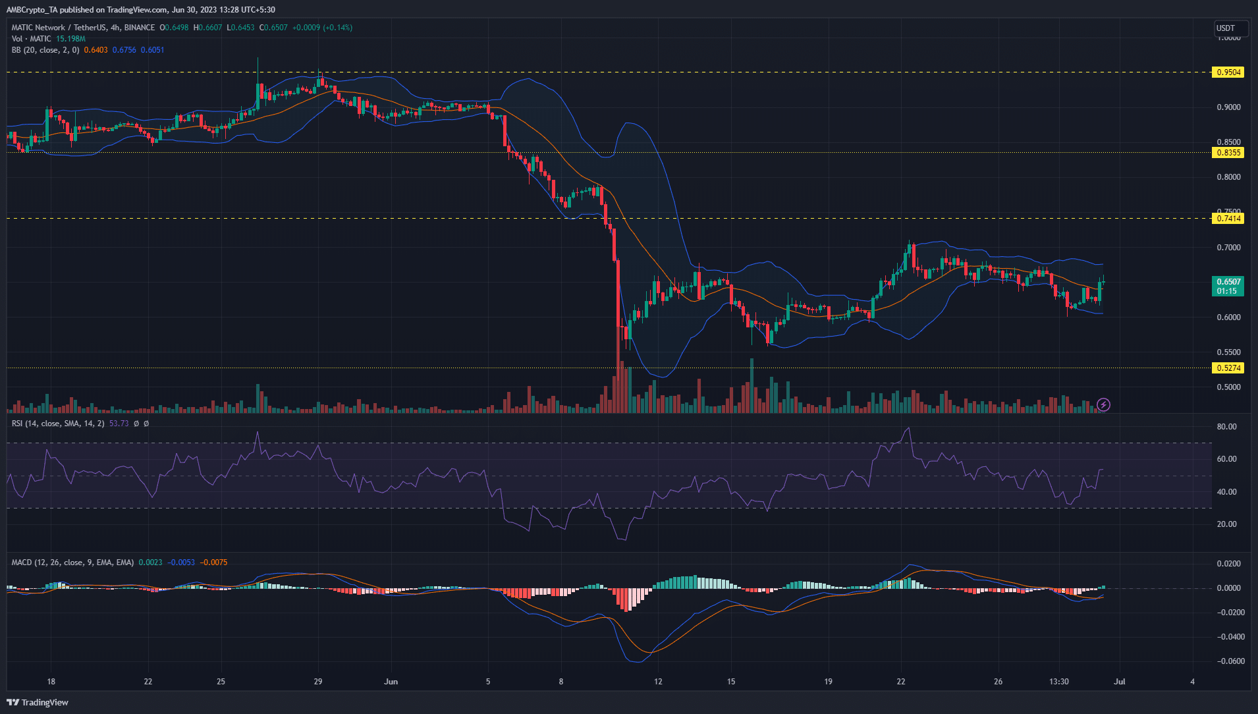1258x714 pixels.
Task: Click the 40.00 RSI axis label
Action: coord(1227,492)
